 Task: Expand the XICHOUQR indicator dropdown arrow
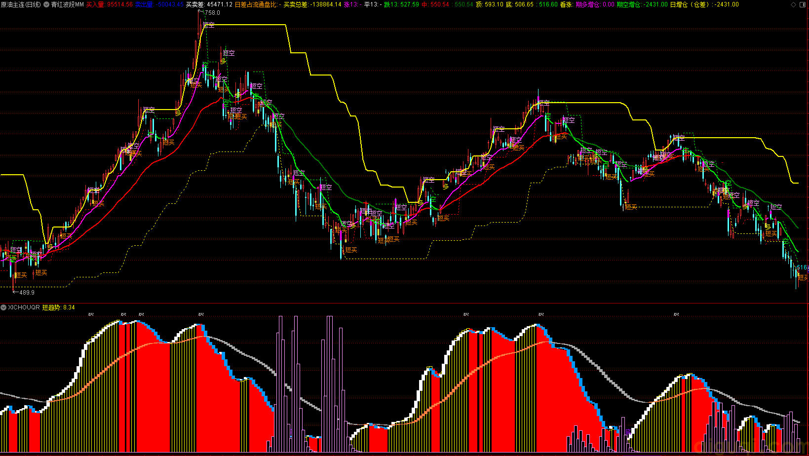click(3, 307)
